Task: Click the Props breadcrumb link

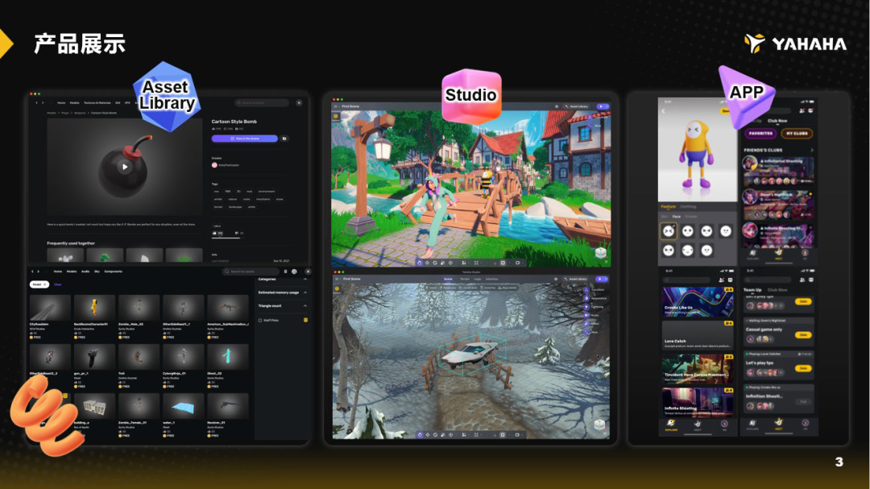Action: click(x=65, y=113)
